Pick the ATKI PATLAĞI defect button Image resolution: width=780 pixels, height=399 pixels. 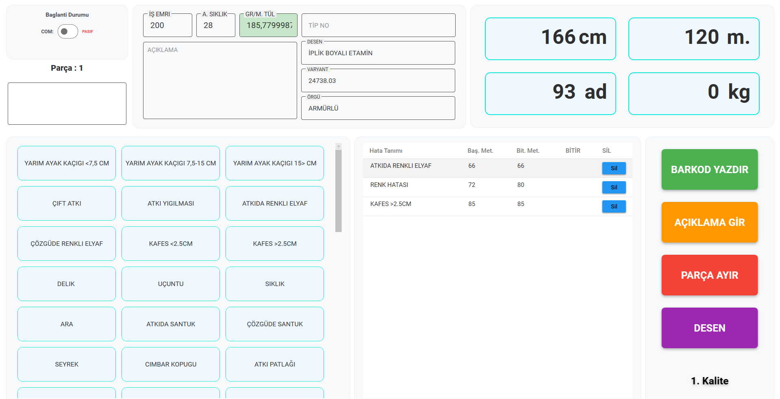tap(275, 364)
